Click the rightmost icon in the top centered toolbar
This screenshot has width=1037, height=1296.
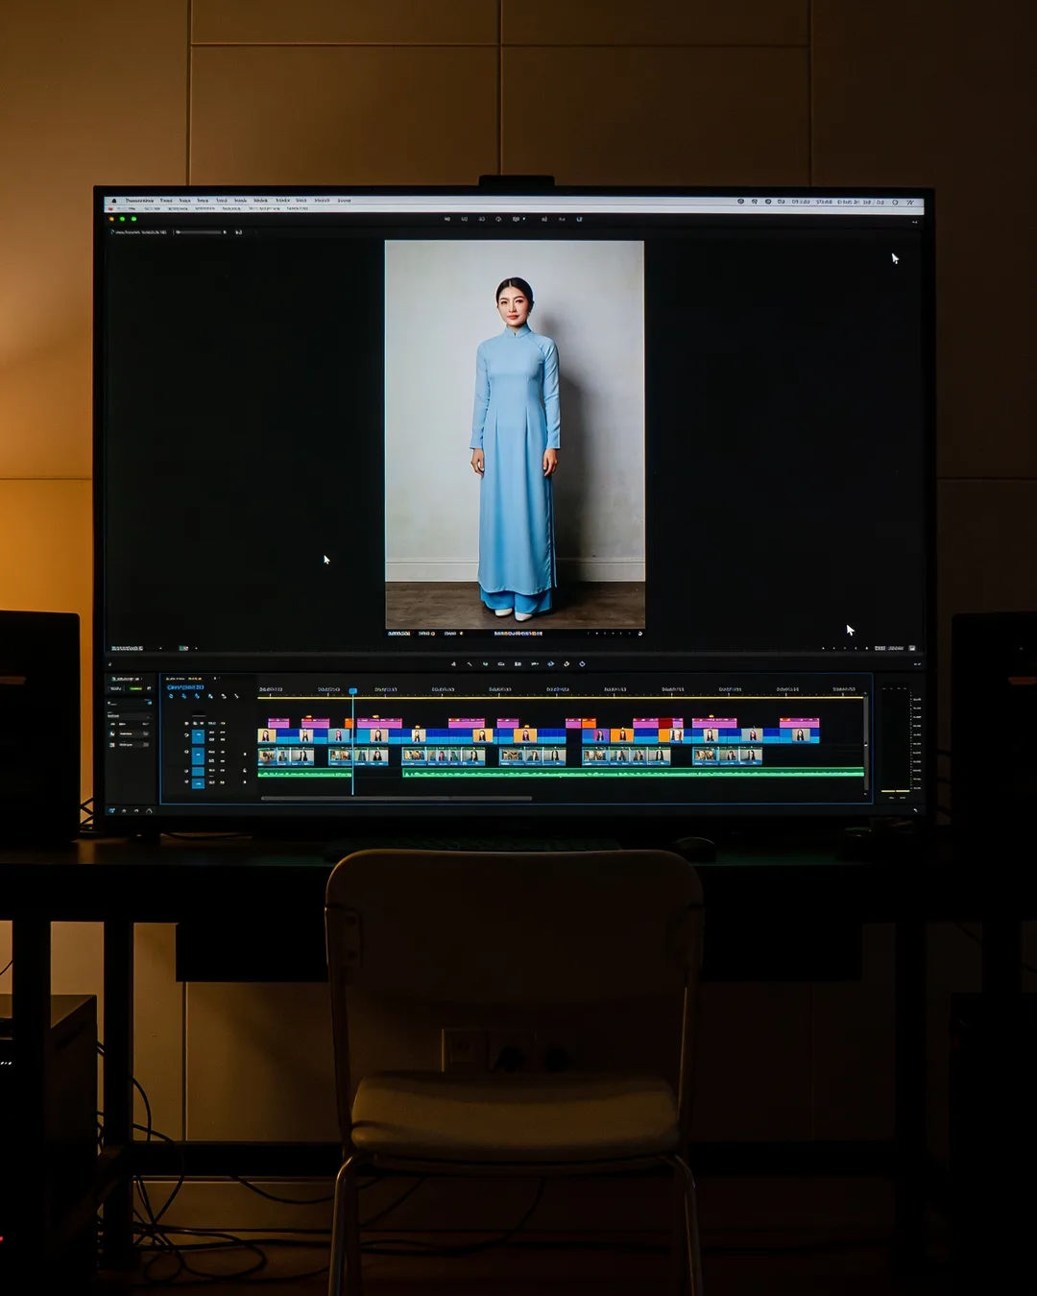click(579, 219)
